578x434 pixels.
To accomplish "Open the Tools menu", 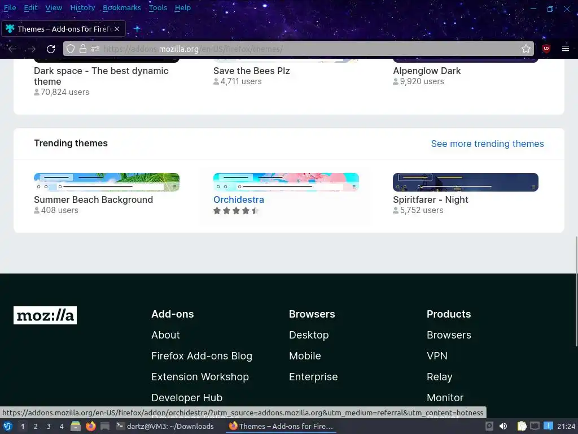I will (x=158, y=7).
